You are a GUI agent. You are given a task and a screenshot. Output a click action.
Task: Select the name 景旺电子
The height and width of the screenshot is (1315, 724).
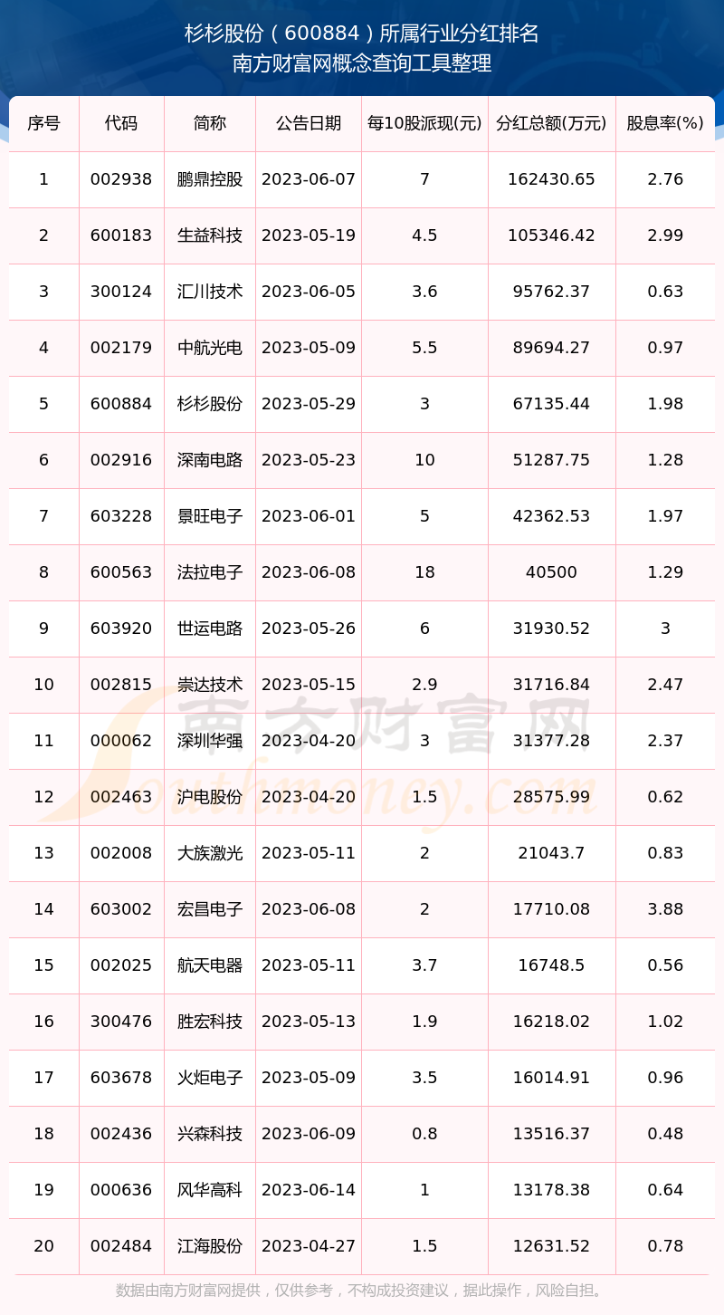tap(210, 516)
